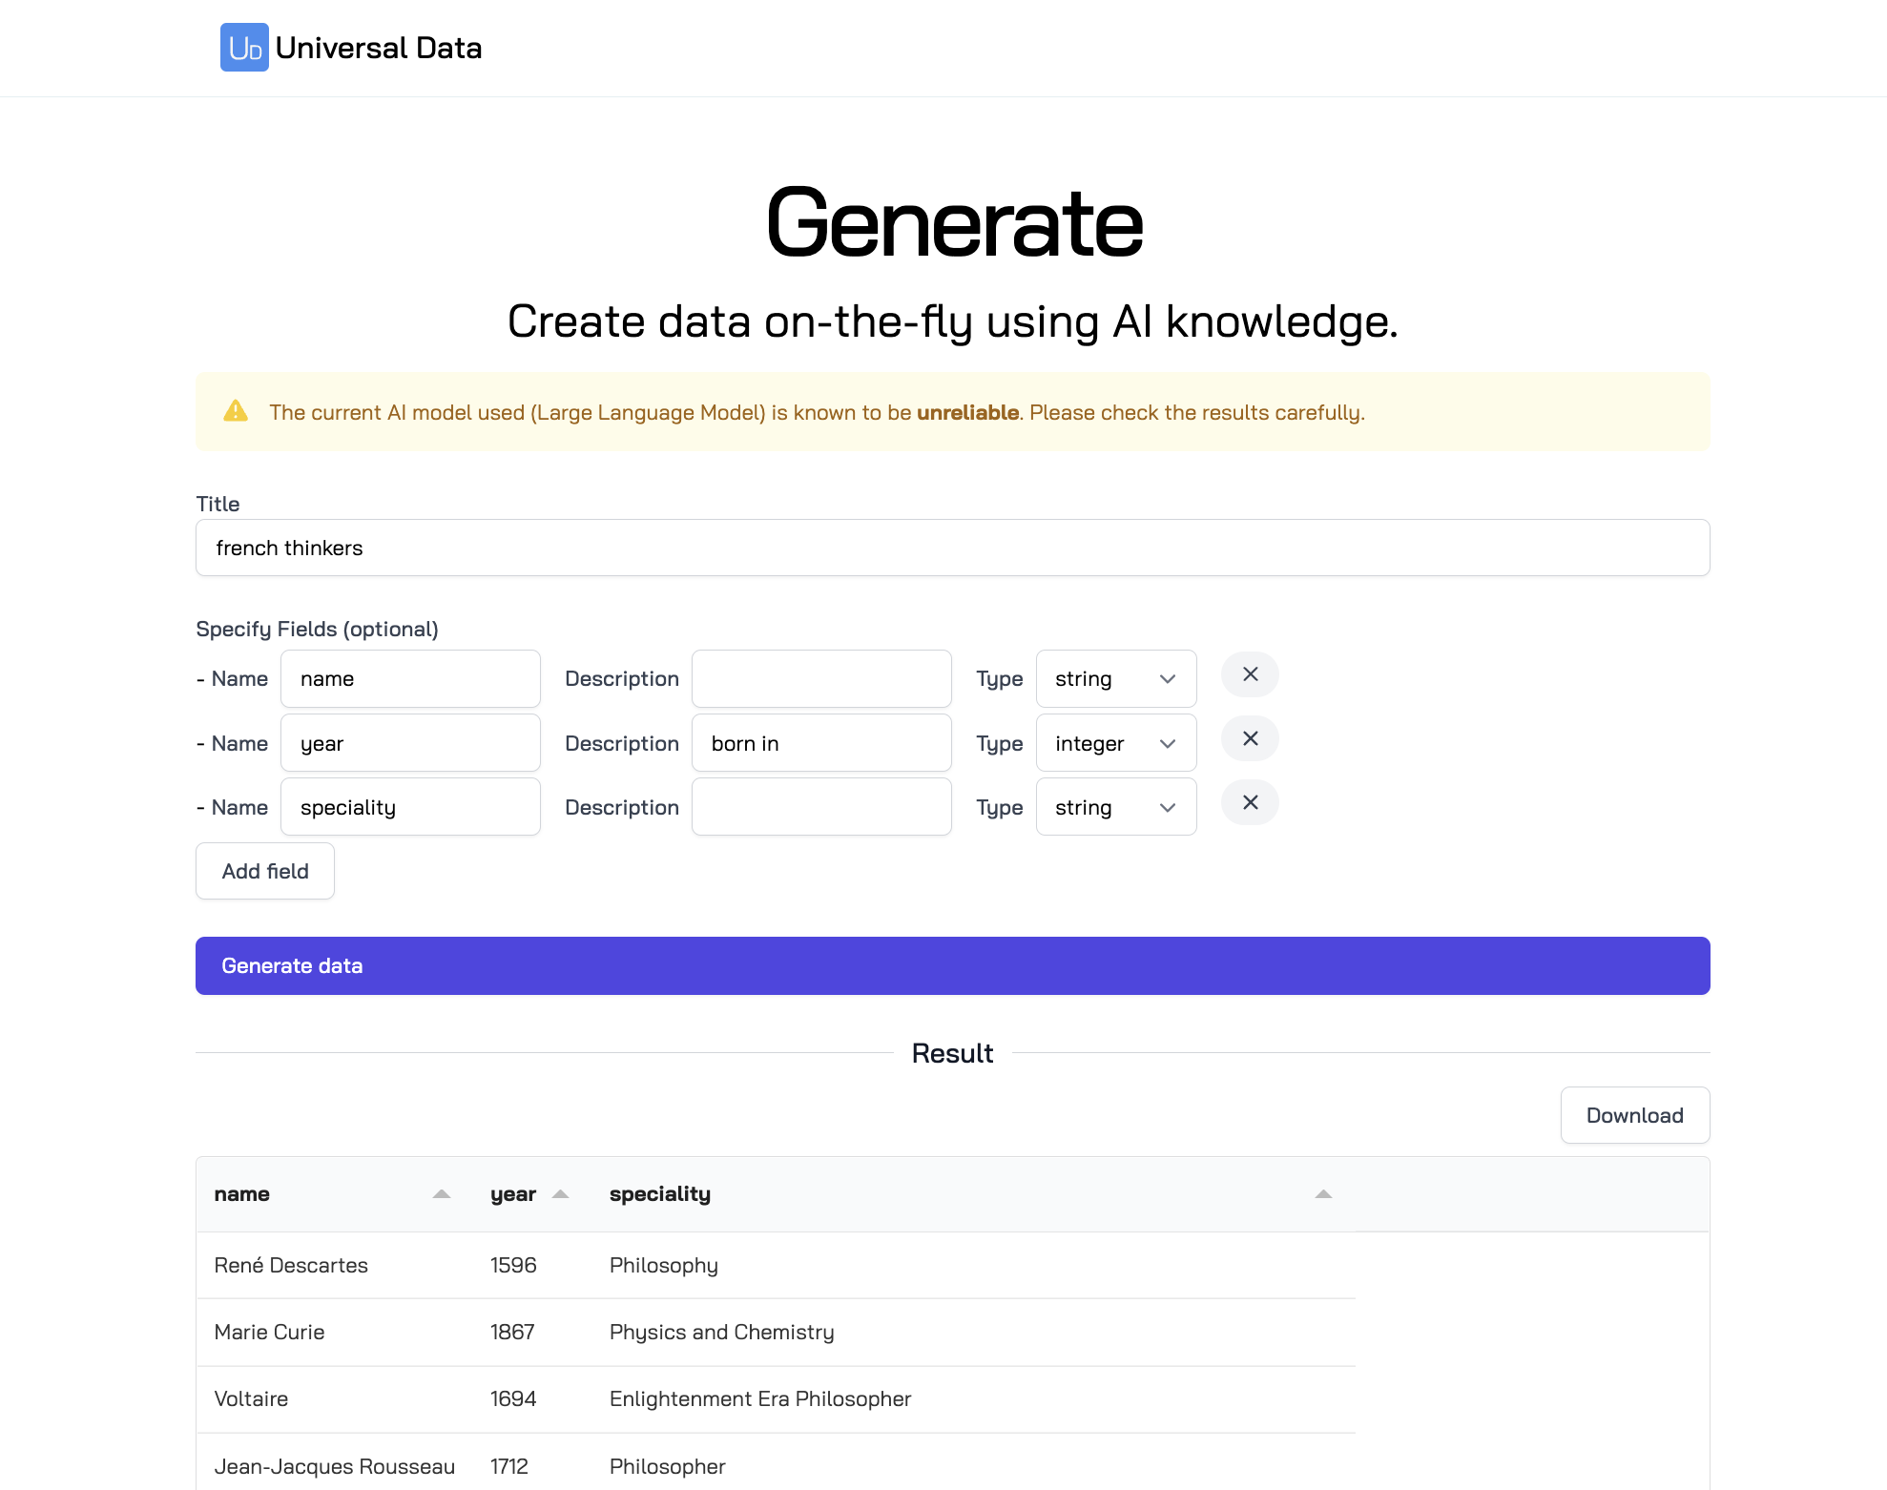1887x1490 pixels.
Task: Open the integer type dropdown for year
Action: point(1115,742)
